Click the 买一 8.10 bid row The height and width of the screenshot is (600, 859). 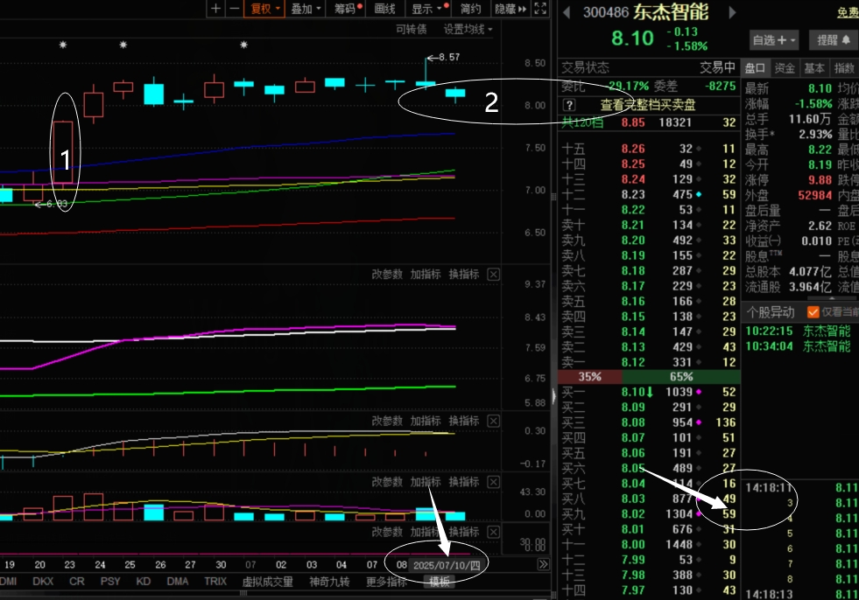click(x=649, y=392)
